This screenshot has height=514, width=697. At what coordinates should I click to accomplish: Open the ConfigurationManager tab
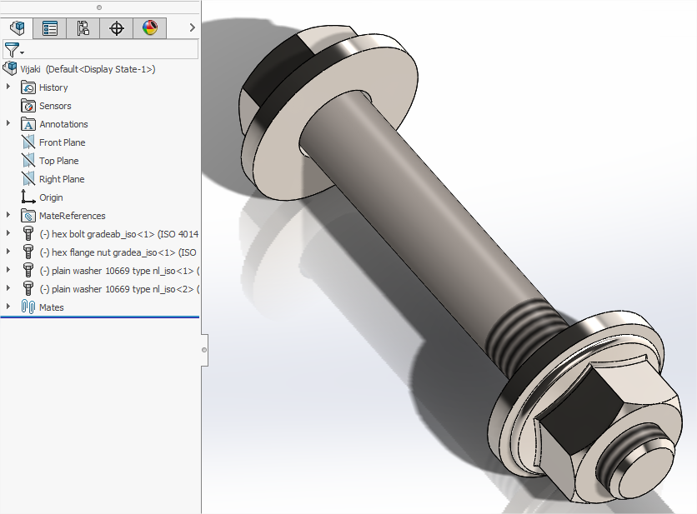click(83, 28)
